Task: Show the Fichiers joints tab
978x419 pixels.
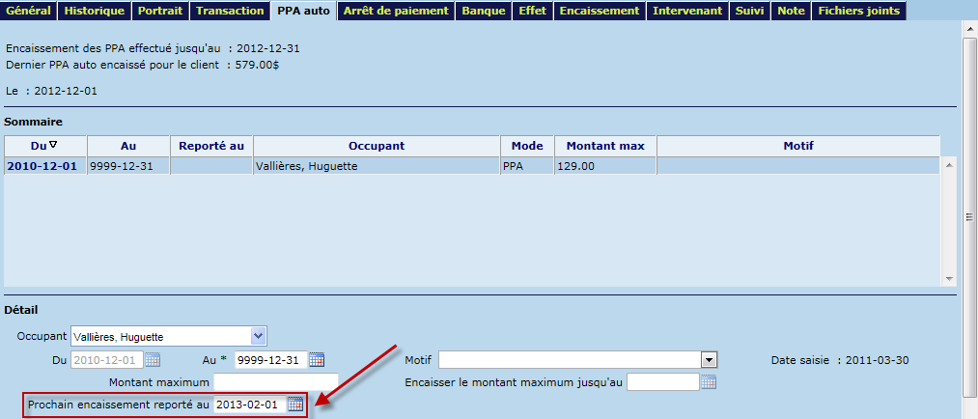Action: pyautogui.click(x=859, y=11)
